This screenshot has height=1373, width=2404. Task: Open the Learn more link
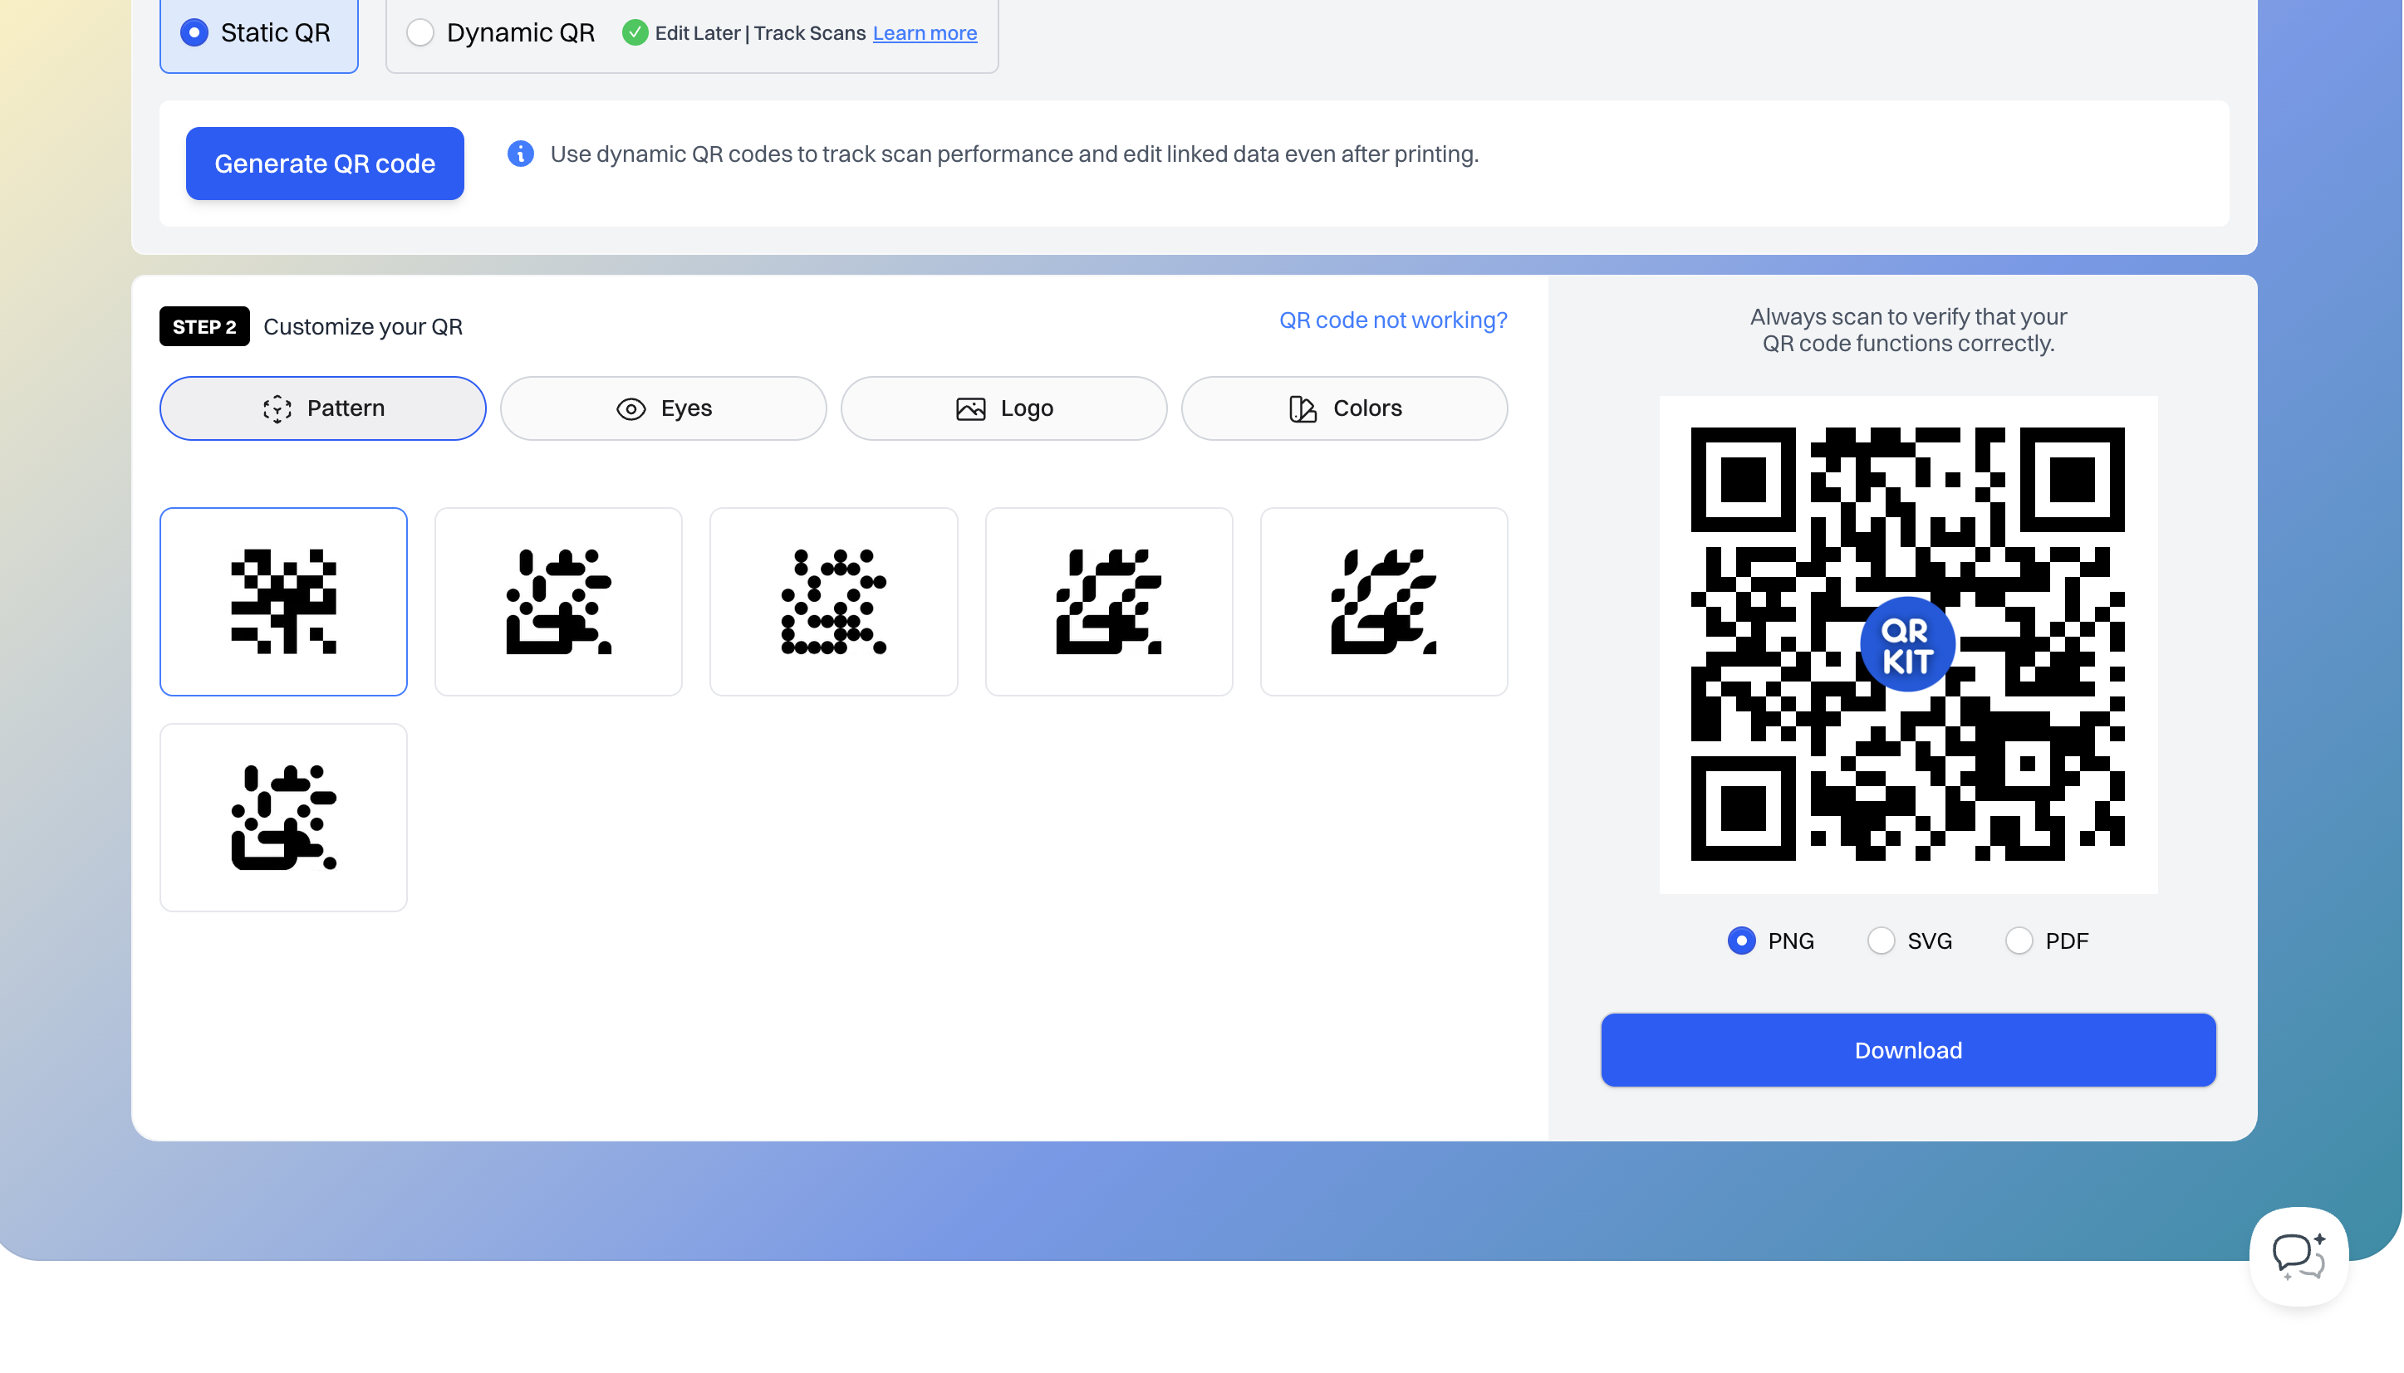(925, 33)
